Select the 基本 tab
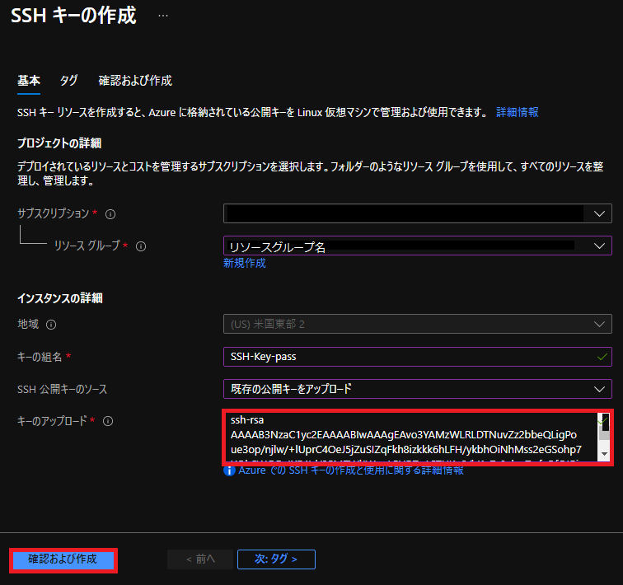623x585 pixels. click(x=29, y=81)
